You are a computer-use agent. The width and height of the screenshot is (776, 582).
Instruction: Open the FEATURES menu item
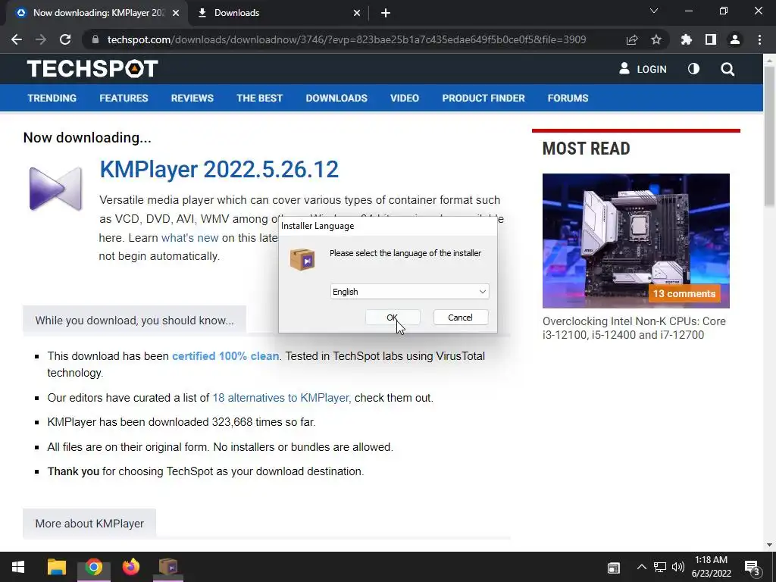(x=124, y=98)
